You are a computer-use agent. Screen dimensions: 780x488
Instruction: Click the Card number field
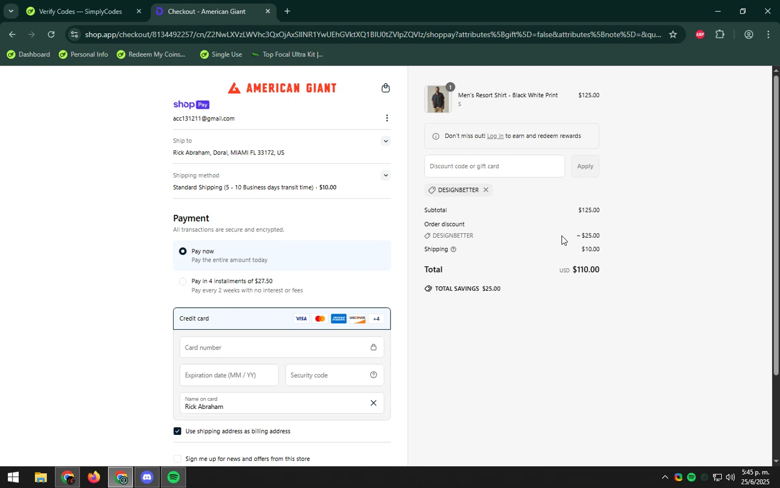click(282, 348)
